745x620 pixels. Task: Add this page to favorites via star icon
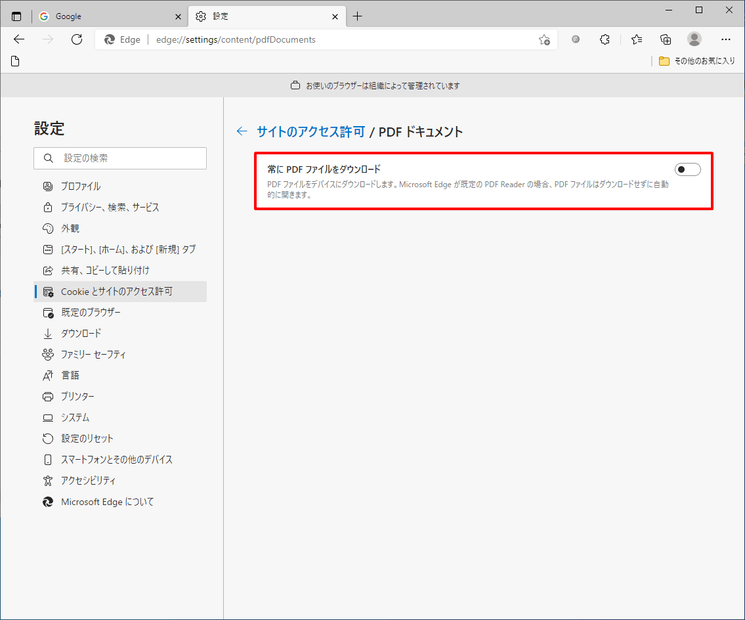(544, 40)
